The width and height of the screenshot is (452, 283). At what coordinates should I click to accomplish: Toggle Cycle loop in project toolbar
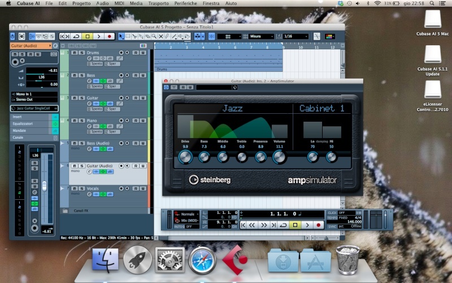tap(76, 36)
